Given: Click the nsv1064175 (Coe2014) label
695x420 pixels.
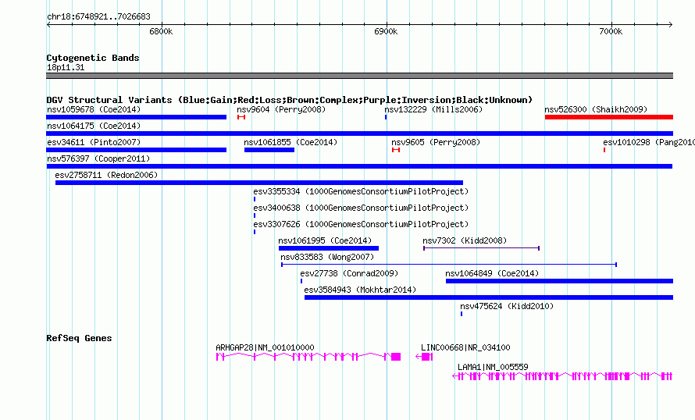Looking at the screenshot, I should pyautogui.click(x=94, y=126).
